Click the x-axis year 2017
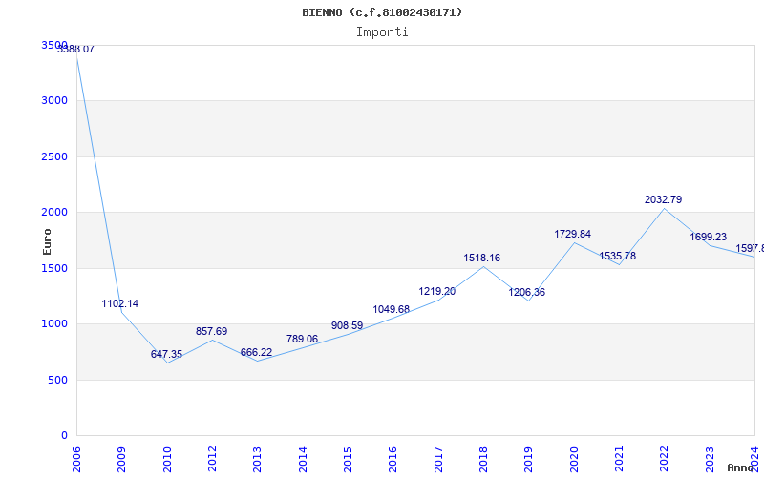764x477 pixels. [438, 460]
